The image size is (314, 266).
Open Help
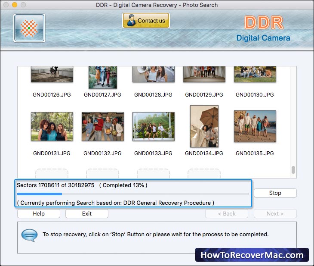tap(39, 214)
